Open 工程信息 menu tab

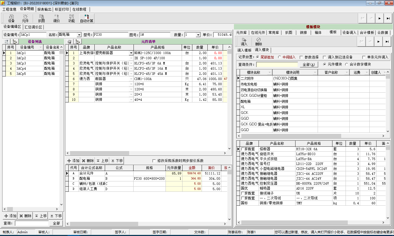click(x=9, y=9)
